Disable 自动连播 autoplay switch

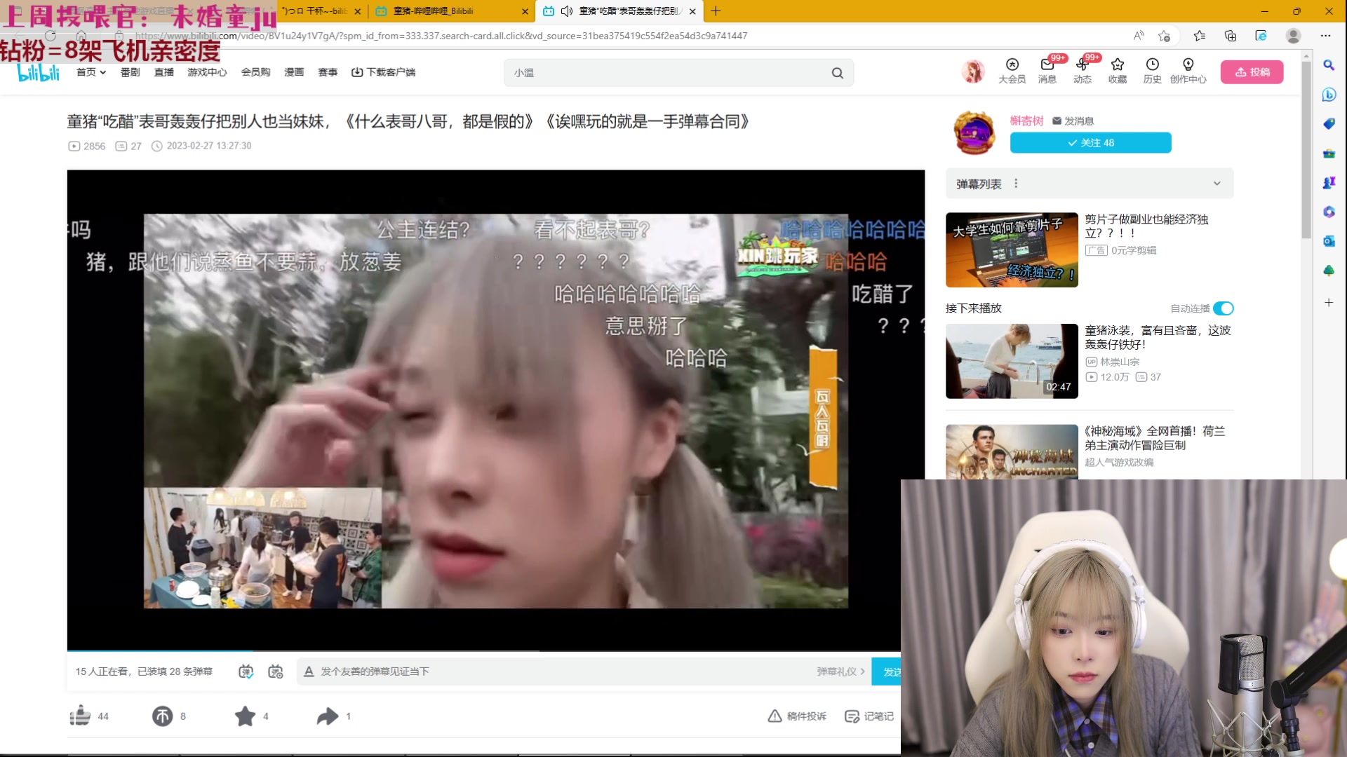(1223, 308)
